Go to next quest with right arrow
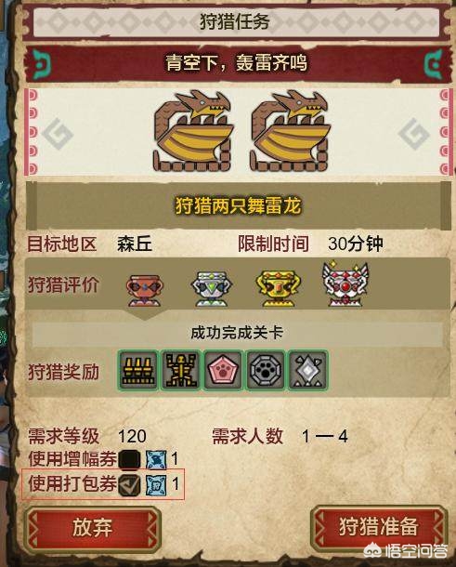 tap(414, 134)
